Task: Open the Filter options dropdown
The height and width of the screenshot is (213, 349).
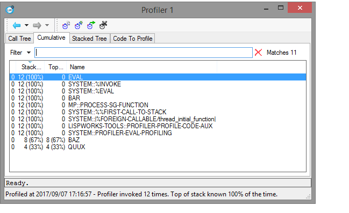Action: click(x=29, y=53)
